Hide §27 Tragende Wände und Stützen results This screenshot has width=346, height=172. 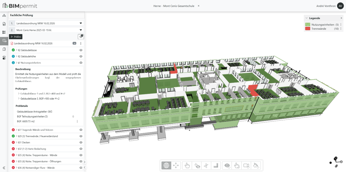point(81,130)
